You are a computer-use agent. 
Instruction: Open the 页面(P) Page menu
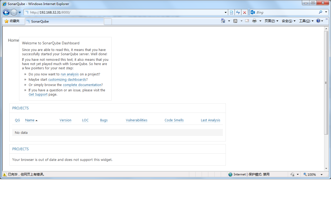click(x=271, y=21)
